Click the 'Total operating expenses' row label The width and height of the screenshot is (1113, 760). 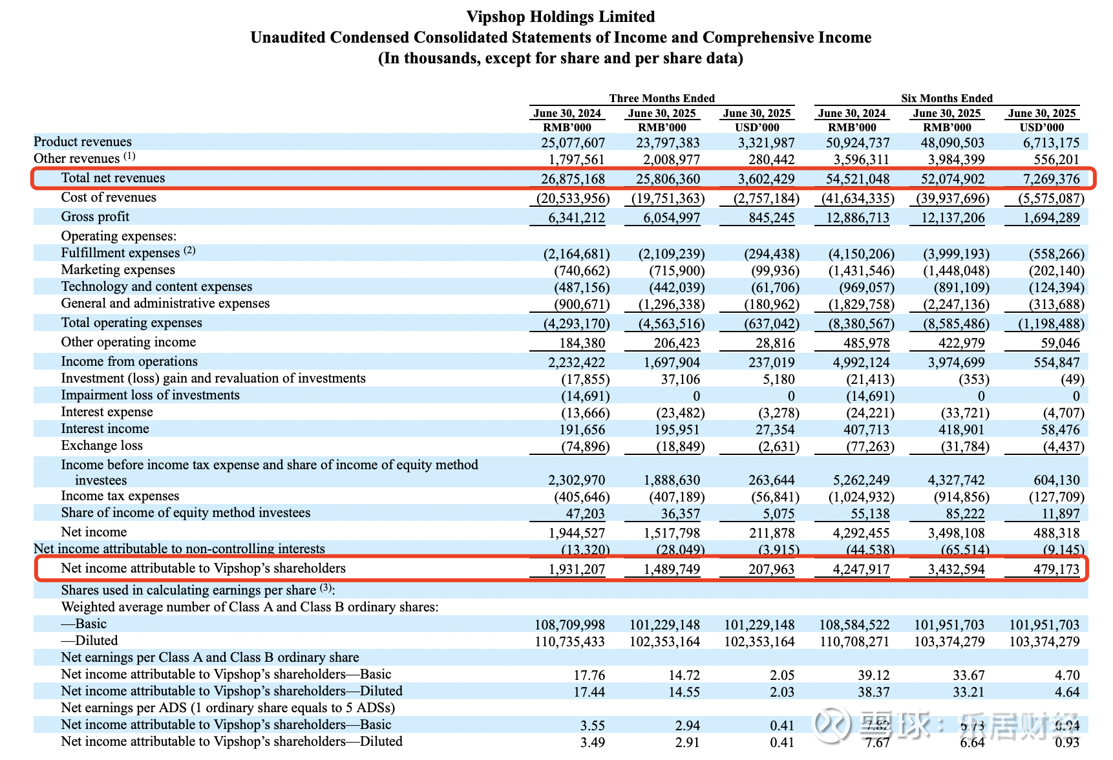pos(131,322)
